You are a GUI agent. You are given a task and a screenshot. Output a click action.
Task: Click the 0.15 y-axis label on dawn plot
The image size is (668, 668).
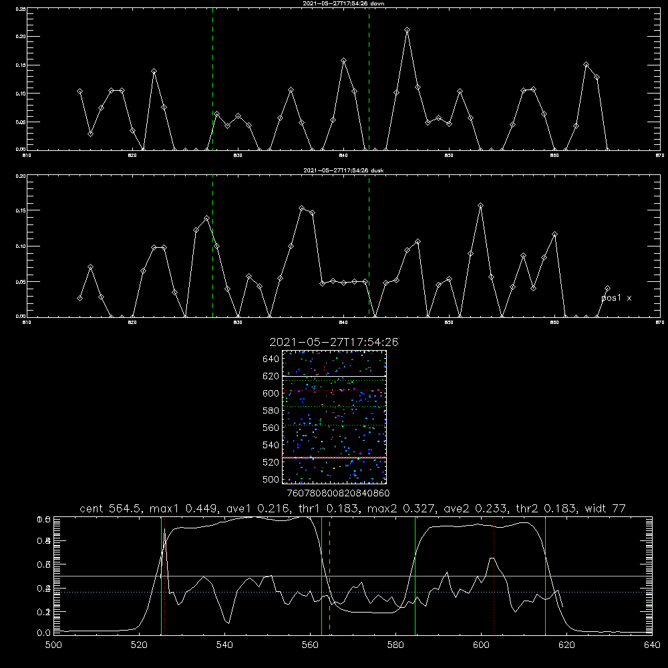tap(21, 65)
